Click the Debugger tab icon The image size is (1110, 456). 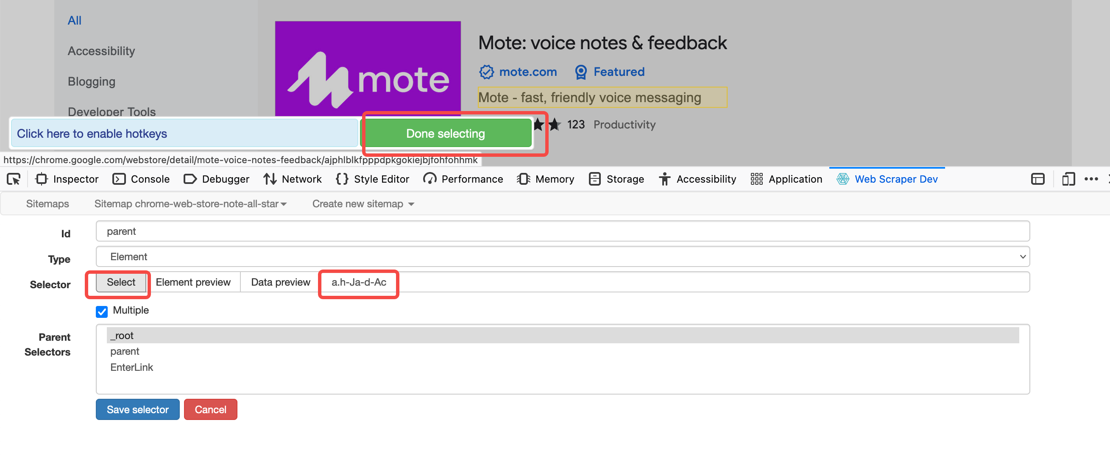coord(190,179)
